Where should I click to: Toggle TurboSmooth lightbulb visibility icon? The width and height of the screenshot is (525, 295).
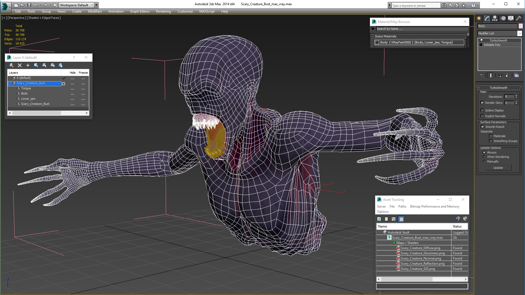click(x=482, y=40)
